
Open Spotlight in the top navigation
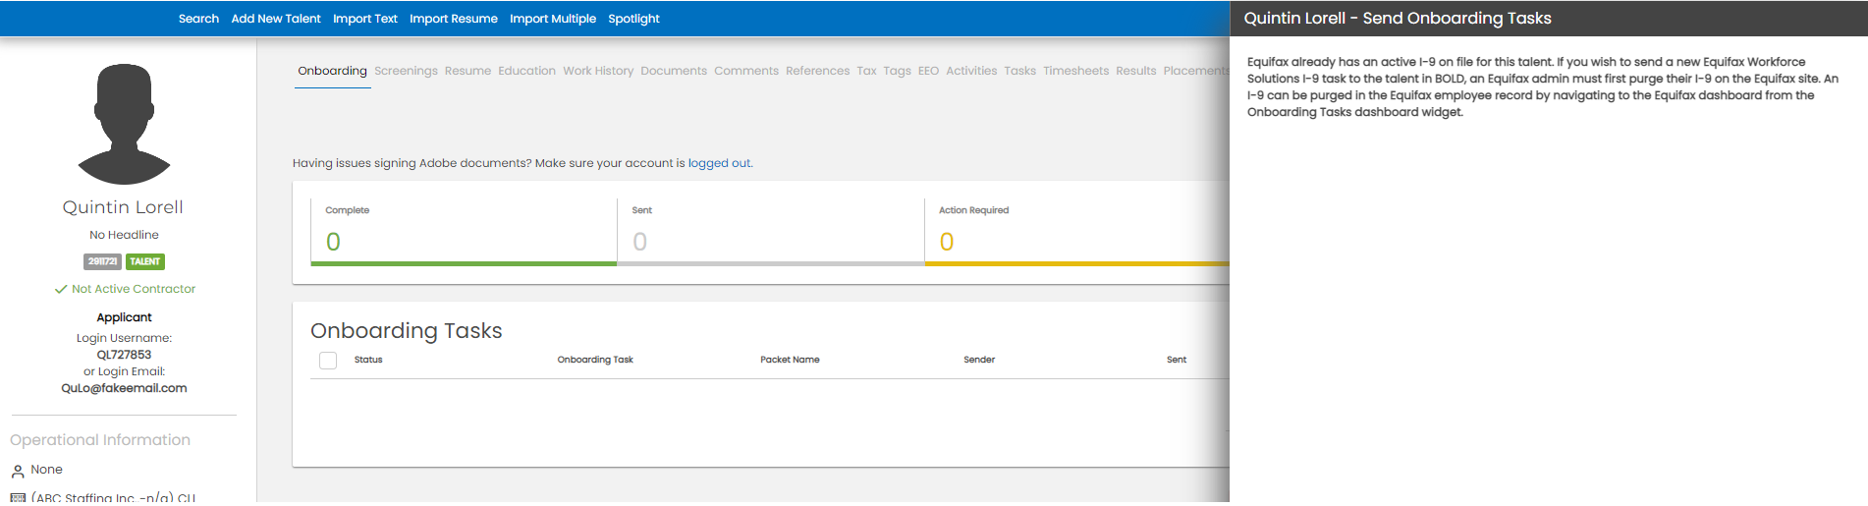[633, 19]
